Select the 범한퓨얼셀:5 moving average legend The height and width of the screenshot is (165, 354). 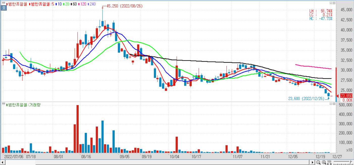pyautogui.click(x=42, y=4)
